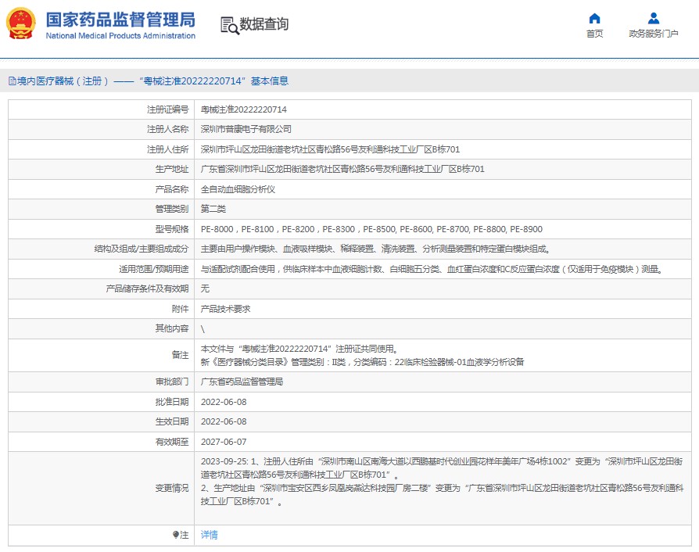
Task: Click the change record dated 2023-09-25
Action: (441, 468)
